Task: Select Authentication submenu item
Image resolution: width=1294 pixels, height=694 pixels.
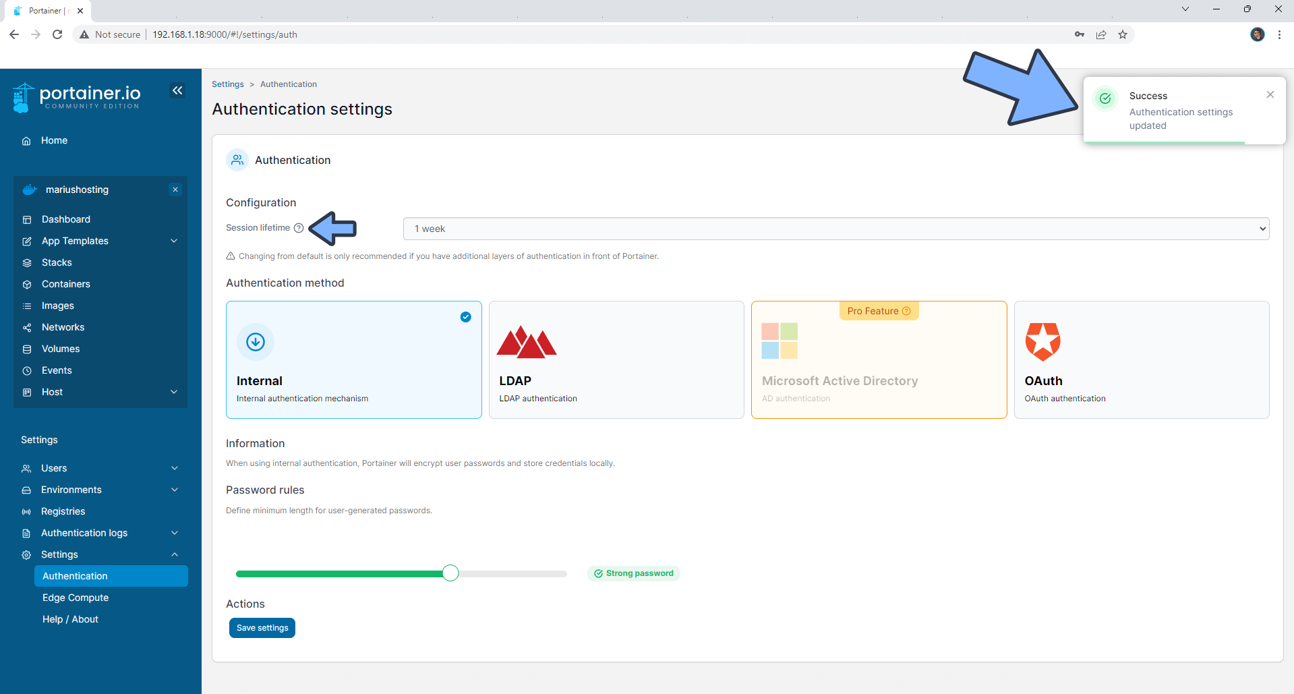Action: click(x=111, y=576)
